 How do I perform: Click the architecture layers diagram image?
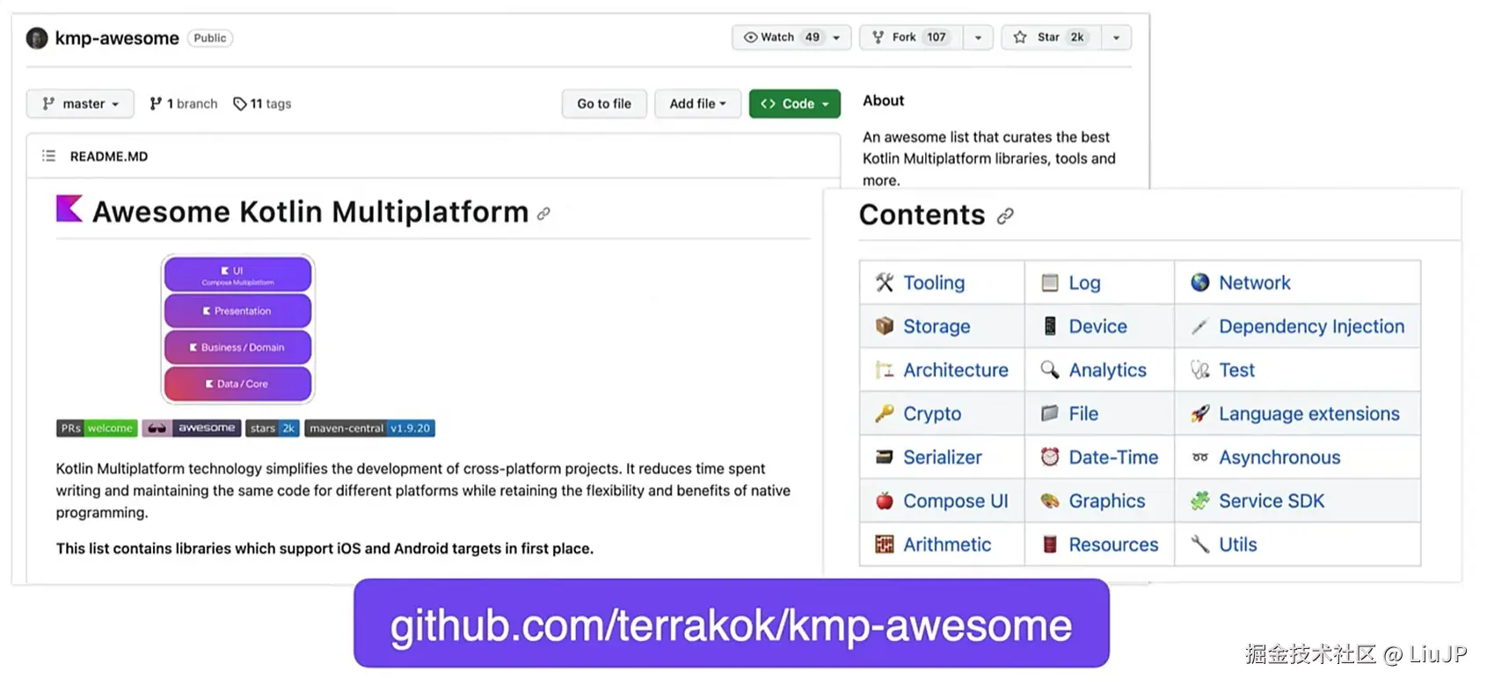(x=238, y=329)
